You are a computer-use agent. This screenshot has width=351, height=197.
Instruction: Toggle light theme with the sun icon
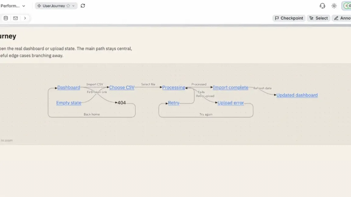click(334, 6)
